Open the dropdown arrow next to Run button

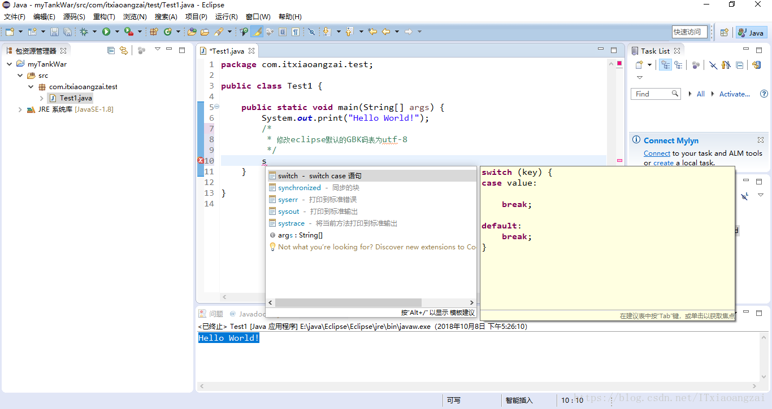[117, 32]
